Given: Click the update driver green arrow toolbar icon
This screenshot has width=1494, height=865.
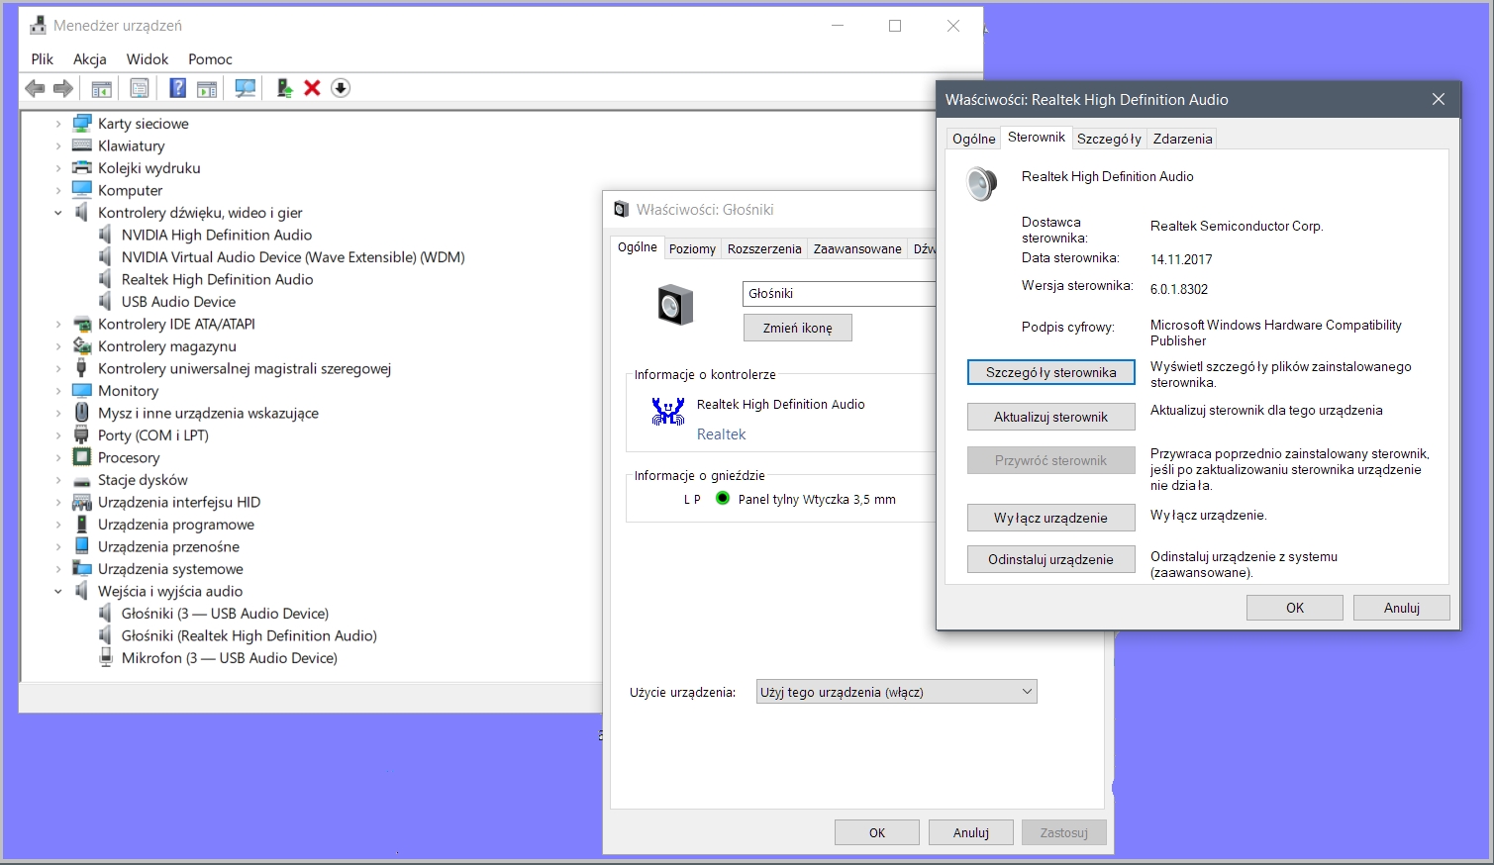Looking at the screenshot, I should pos(284,88).
